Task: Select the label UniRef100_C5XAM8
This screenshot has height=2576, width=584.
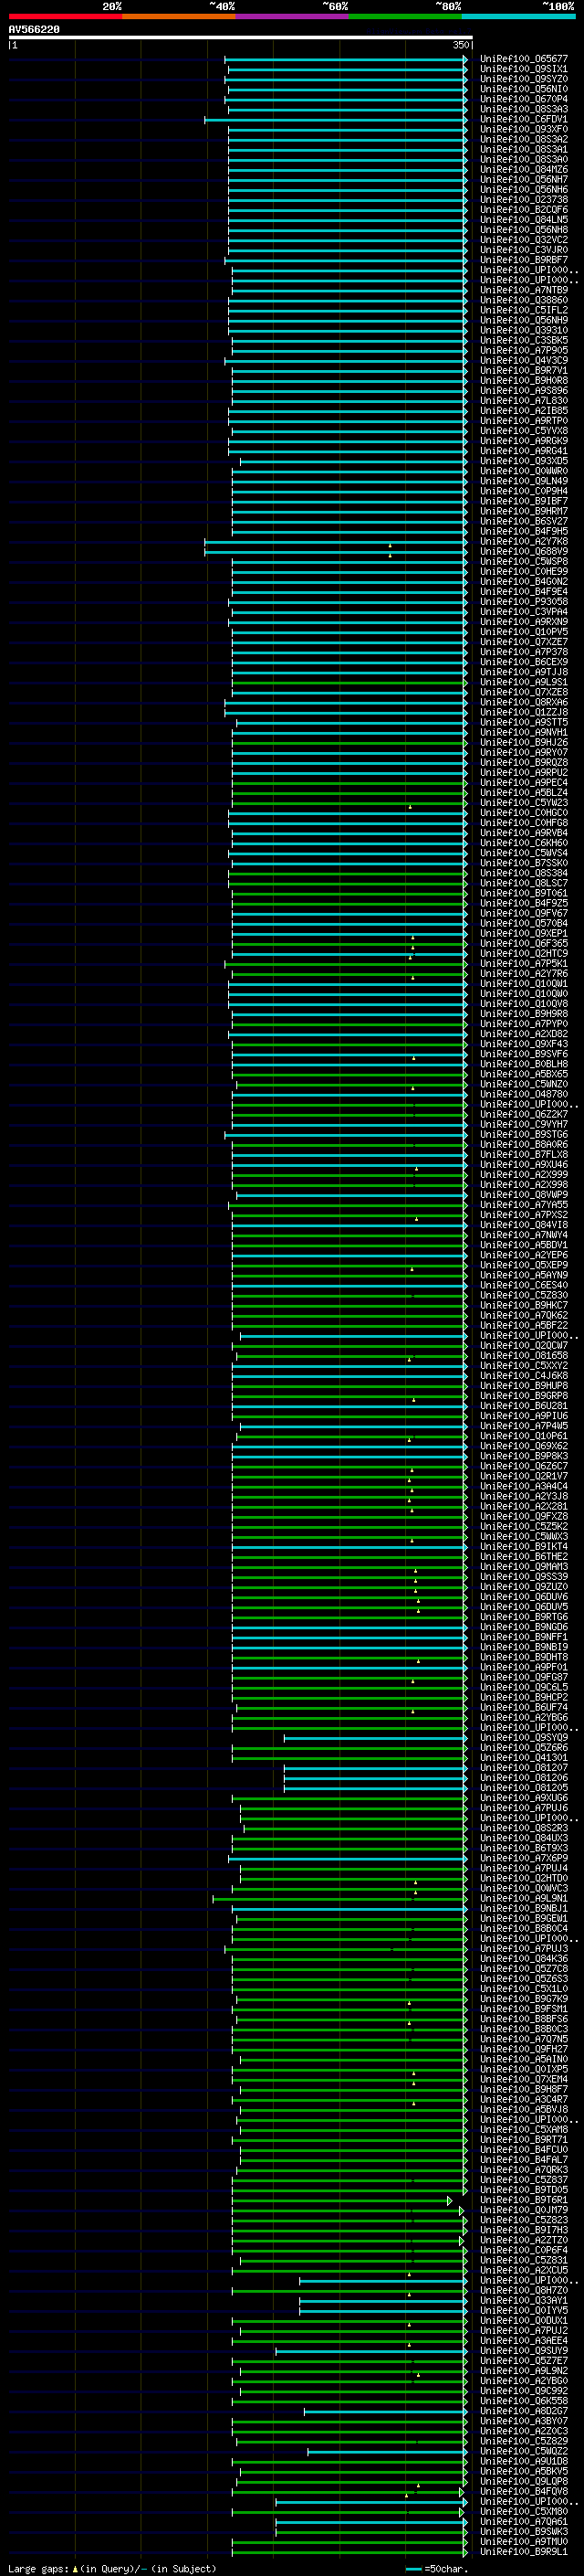Action: click(524, 2130)
